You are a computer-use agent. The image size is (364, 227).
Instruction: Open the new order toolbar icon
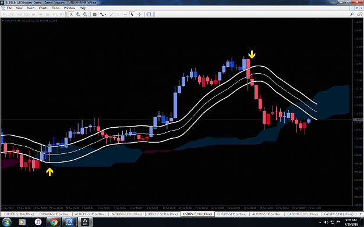pyautogui.click(x=95, y=15)
